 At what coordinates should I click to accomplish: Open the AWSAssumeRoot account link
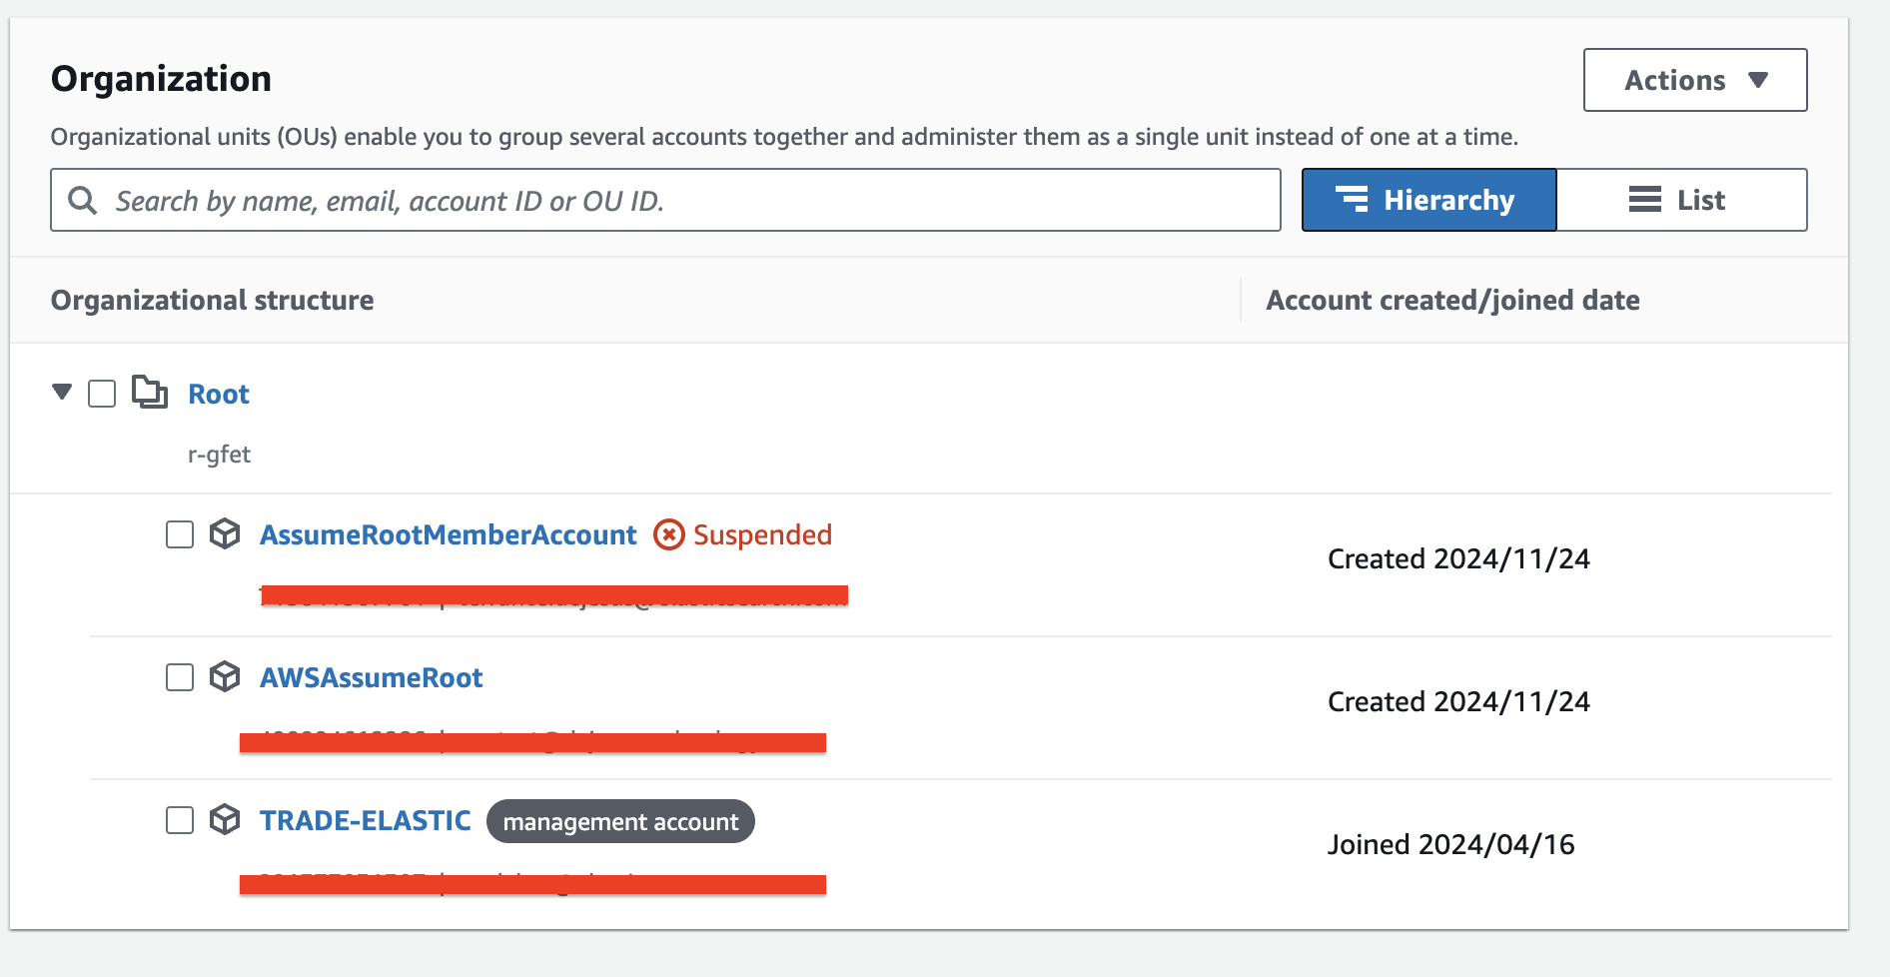(x=372, y=678)
